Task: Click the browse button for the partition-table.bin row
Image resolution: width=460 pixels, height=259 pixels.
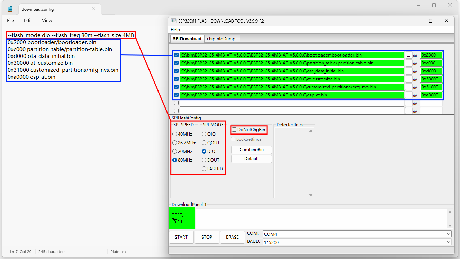Action: pyautogui.click(x=408, y=63)
